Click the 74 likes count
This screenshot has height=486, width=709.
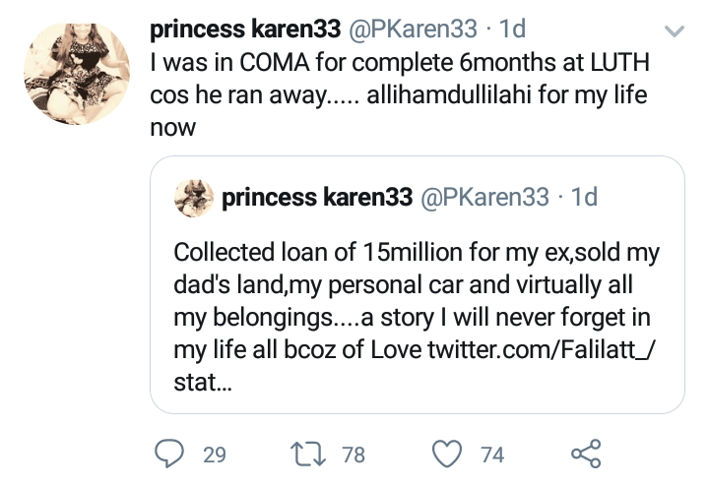pyautogui.click(x=492, y=455)
